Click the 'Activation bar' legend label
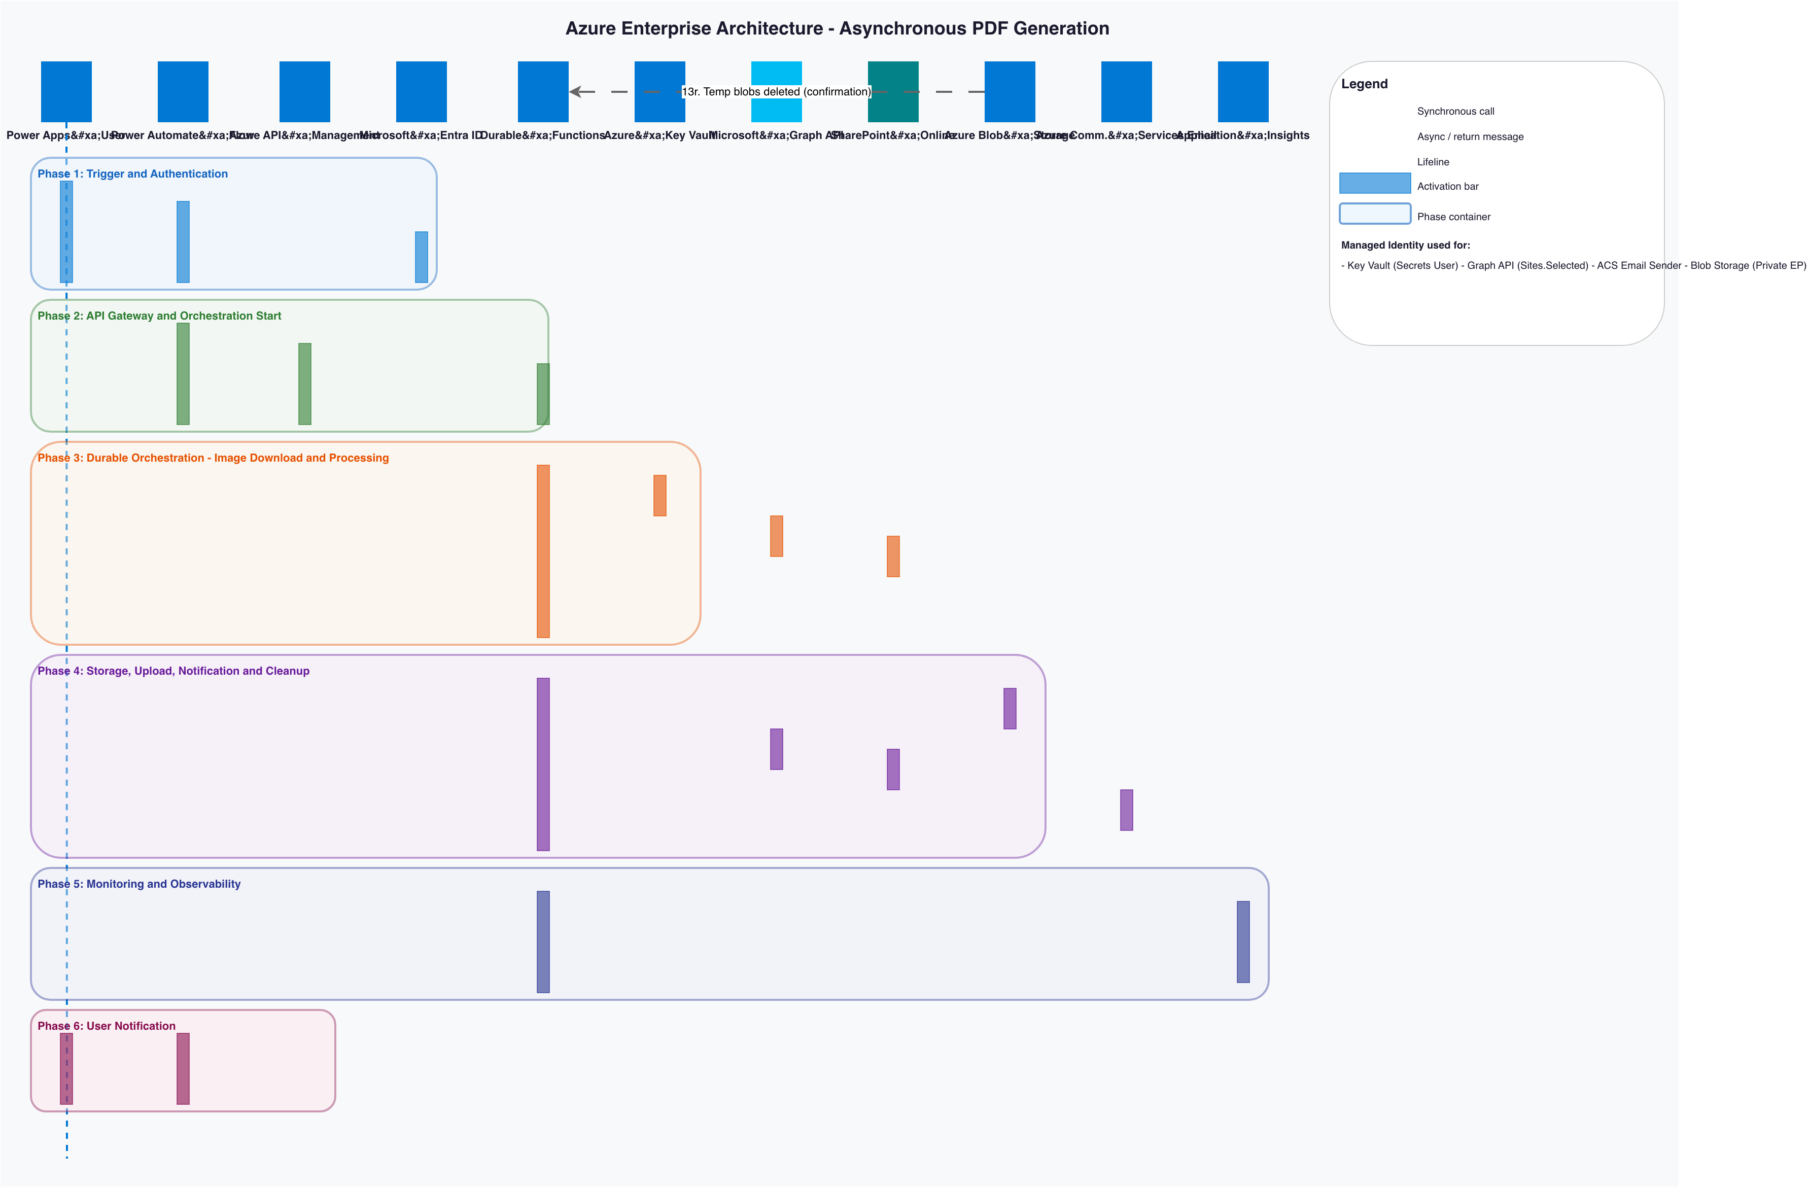Image resolution: width=1807 pixels, height=1187 pixels. [1448, 186]
